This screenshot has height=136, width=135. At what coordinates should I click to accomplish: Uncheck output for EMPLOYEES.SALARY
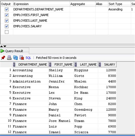[7, 26]
